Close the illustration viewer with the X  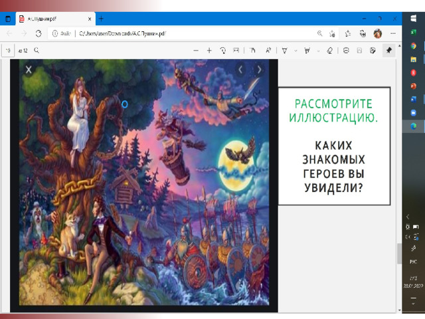click(x=29, y=70)
